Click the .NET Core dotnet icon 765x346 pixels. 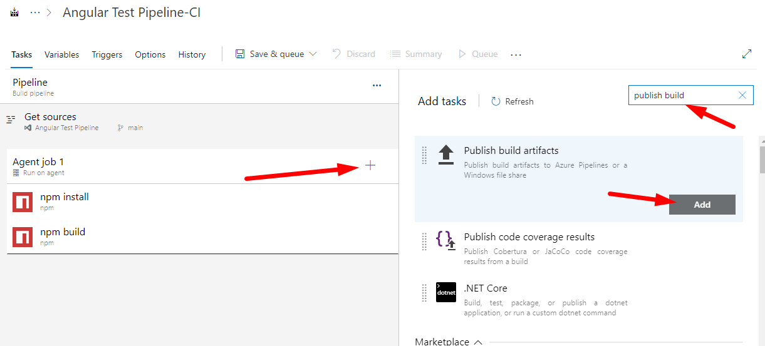[x=445, y=292]
